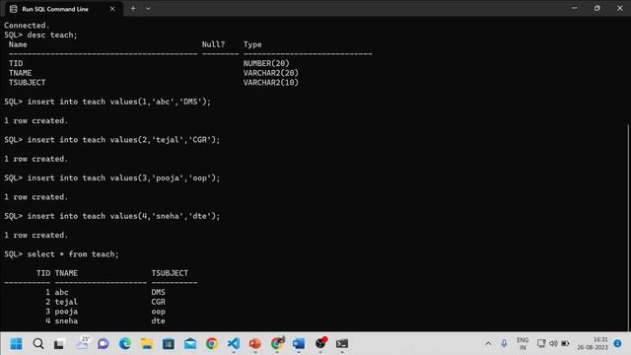Open Microsoft Store from taskbar
Screen dimensions: 631x355
coord(169,344)
